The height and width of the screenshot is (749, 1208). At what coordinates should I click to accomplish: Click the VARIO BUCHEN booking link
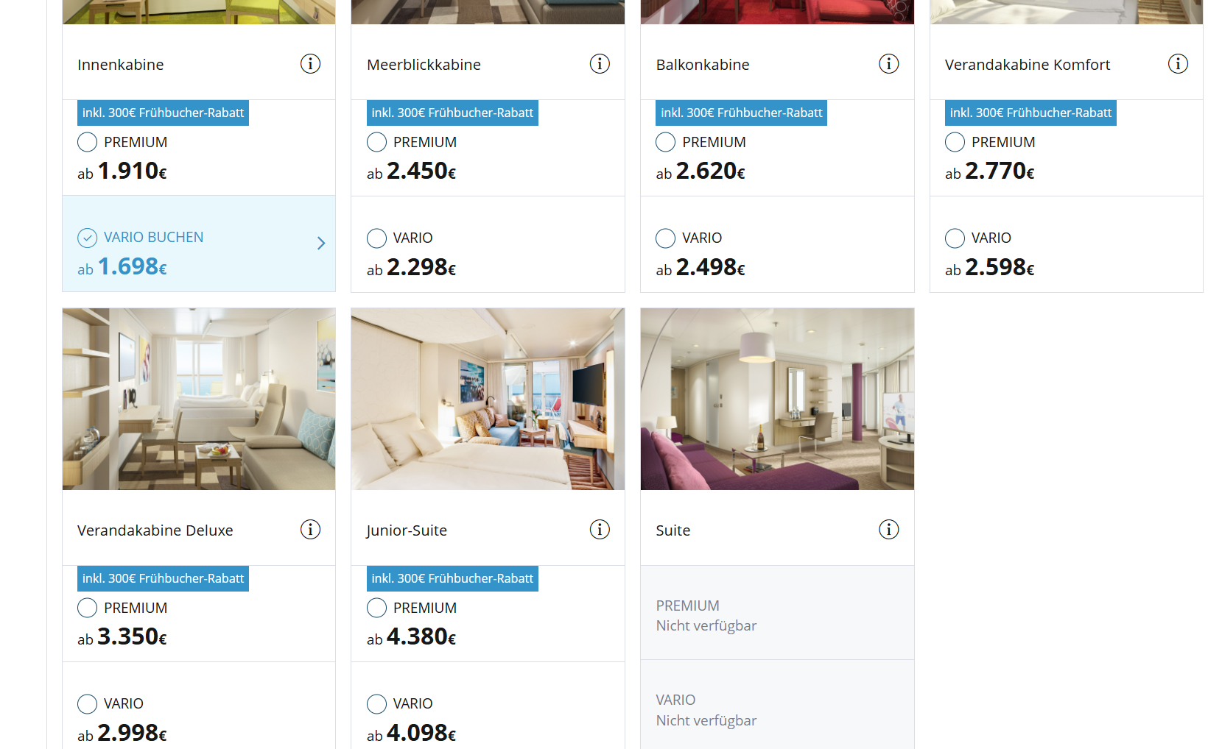click(x=153, y=238)
